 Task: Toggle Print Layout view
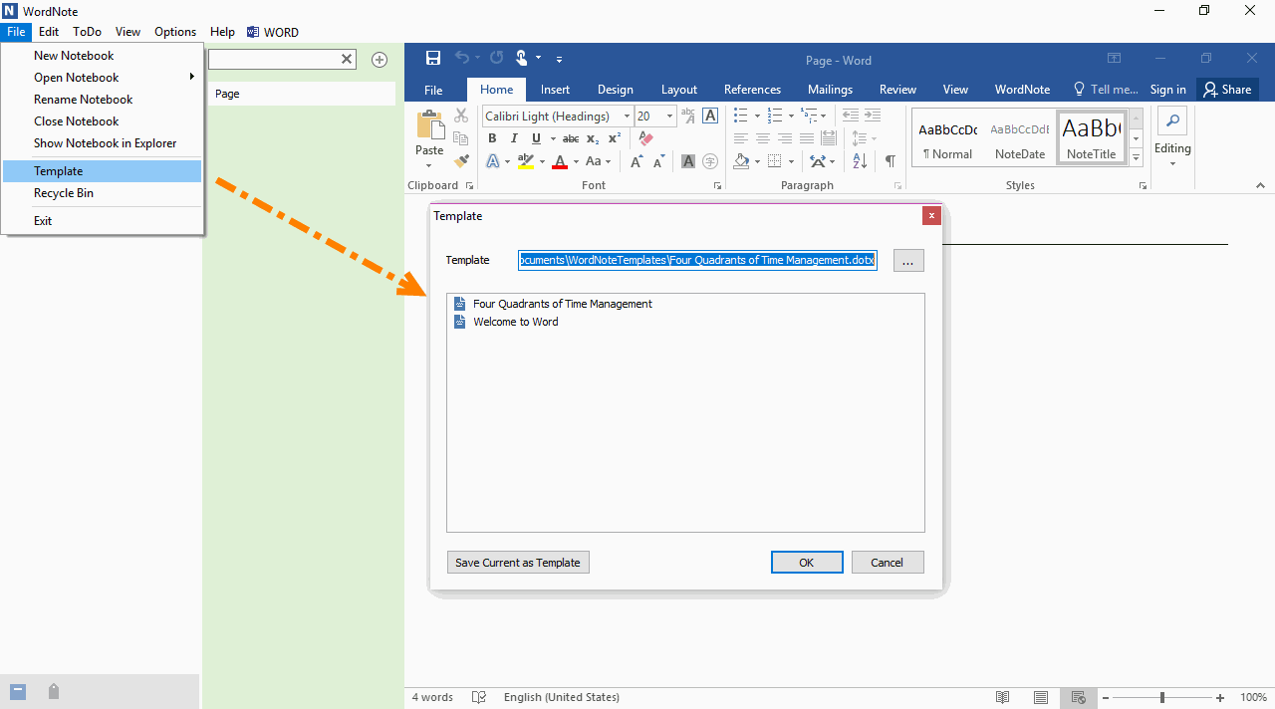pyautogui.click(x=1040, y=697)
